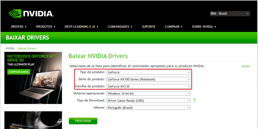Open the DRIVERS menu
Viewport: 258px width, 129px height.
tap(19, 27)
